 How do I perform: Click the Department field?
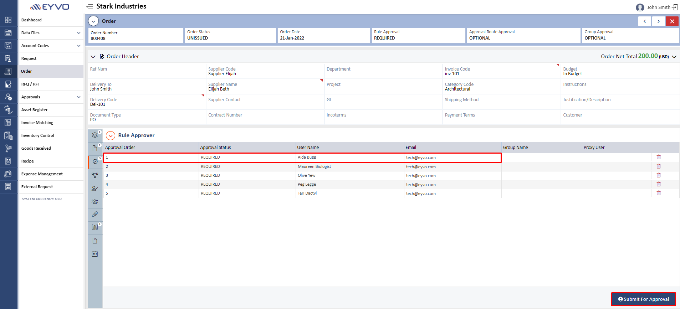click(x=383, y=71)
